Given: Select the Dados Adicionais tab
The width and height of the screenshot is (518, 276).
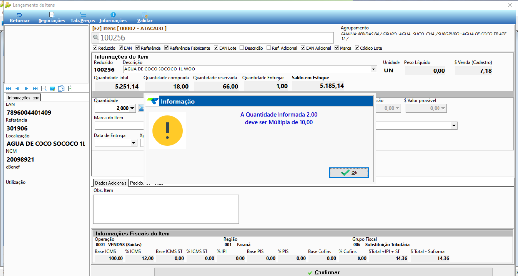Looking at the screenshot, I should pyautogui.click(x=110, y=183).
